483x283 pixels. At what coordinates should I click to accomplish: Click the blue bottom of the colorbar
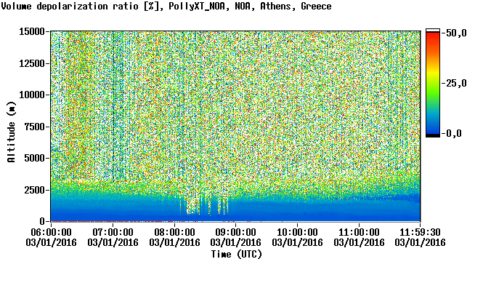tap(433, 127)
